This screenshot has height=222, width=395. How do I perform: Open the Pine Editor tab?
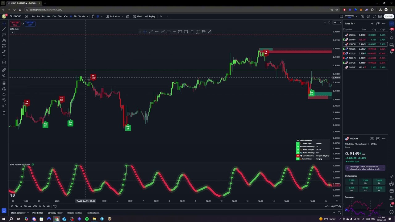38,213
